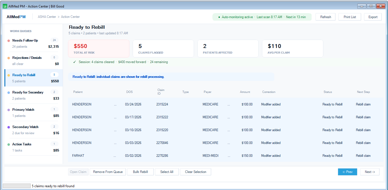
Task: Open the Needs Follow-Up queue
Action: pos(33,43)
